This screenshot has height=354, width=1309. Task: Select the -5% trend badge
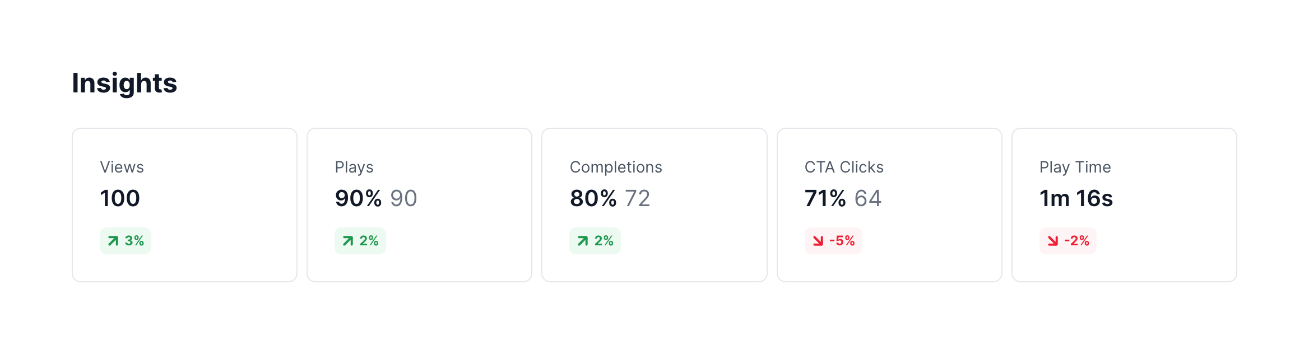click(x=833, y=241)
